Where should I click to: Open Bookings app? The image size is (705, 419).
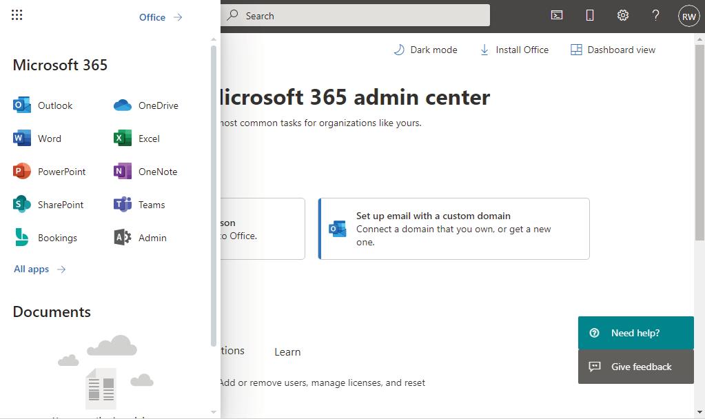[x=45, y=237]
